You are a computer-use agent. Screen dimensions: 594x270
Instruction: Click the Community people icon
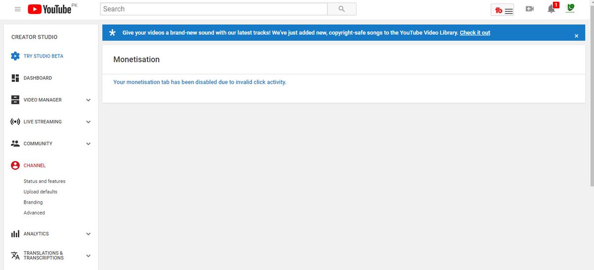[15, 143]
